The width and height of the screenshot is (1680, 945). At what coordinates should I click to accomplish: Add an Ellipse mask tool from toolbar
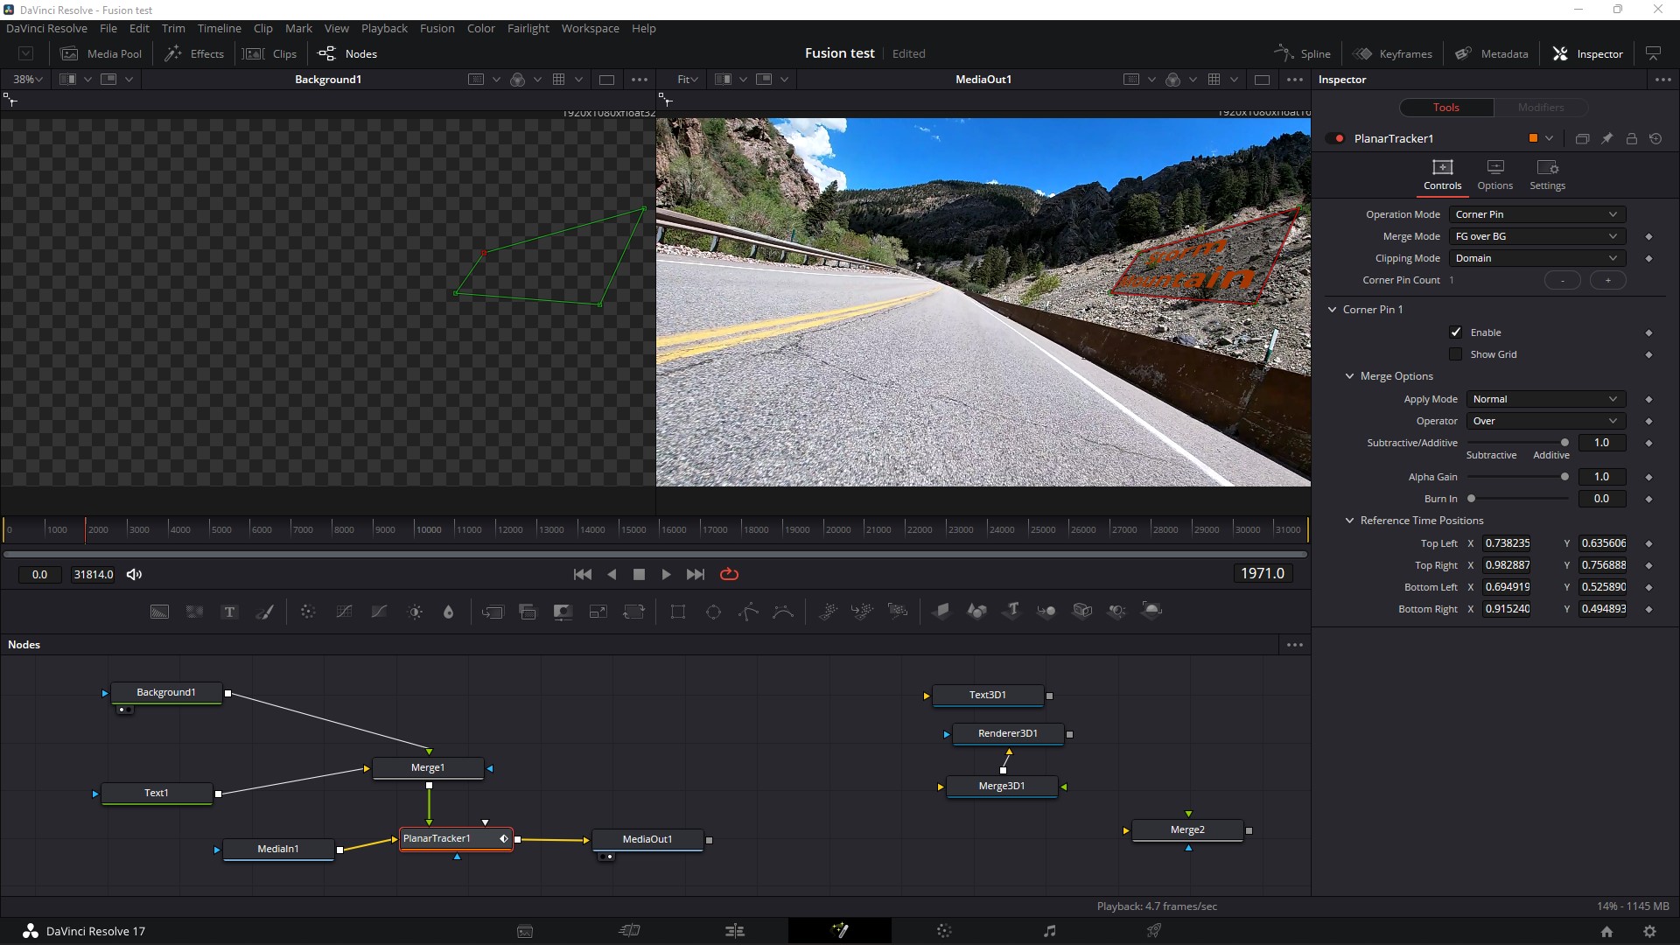tap(713, 612)
